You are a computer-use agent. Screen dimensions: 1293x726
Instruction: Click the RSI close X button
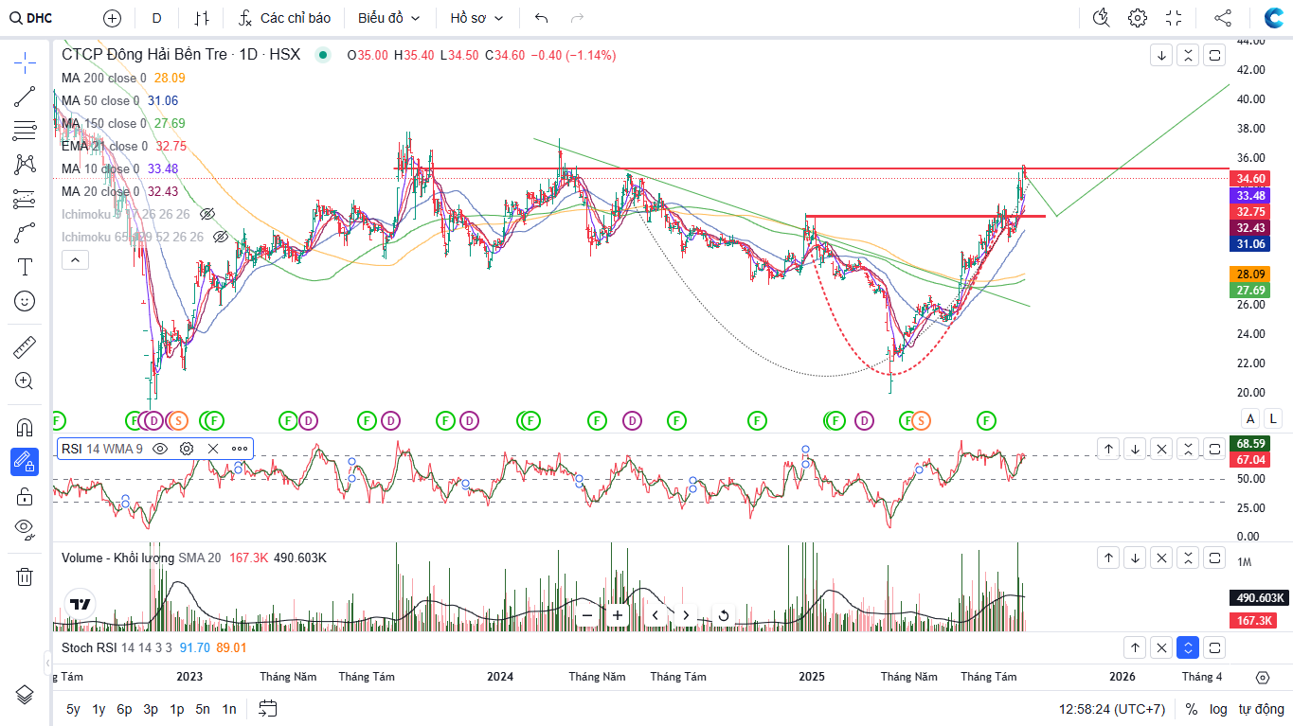[x=213, y=449]
